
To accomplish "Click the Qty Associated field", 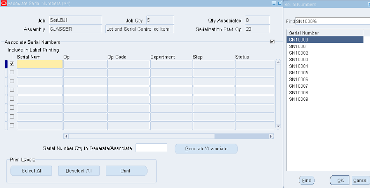I will 258,20.
